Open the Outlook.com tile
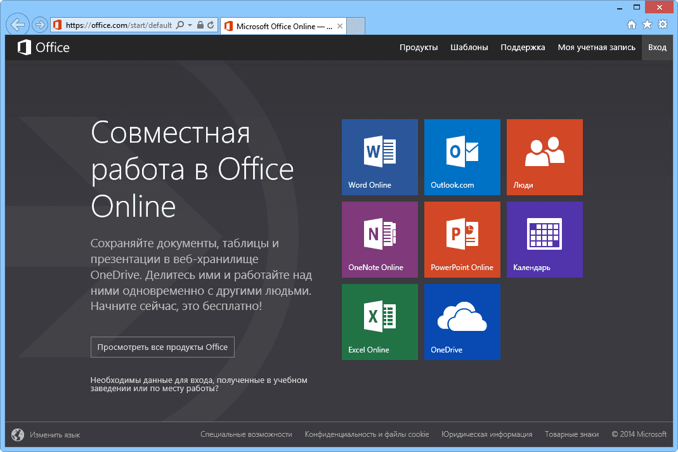The height and width of the screenshot is (452, 678). coord(462,157)
